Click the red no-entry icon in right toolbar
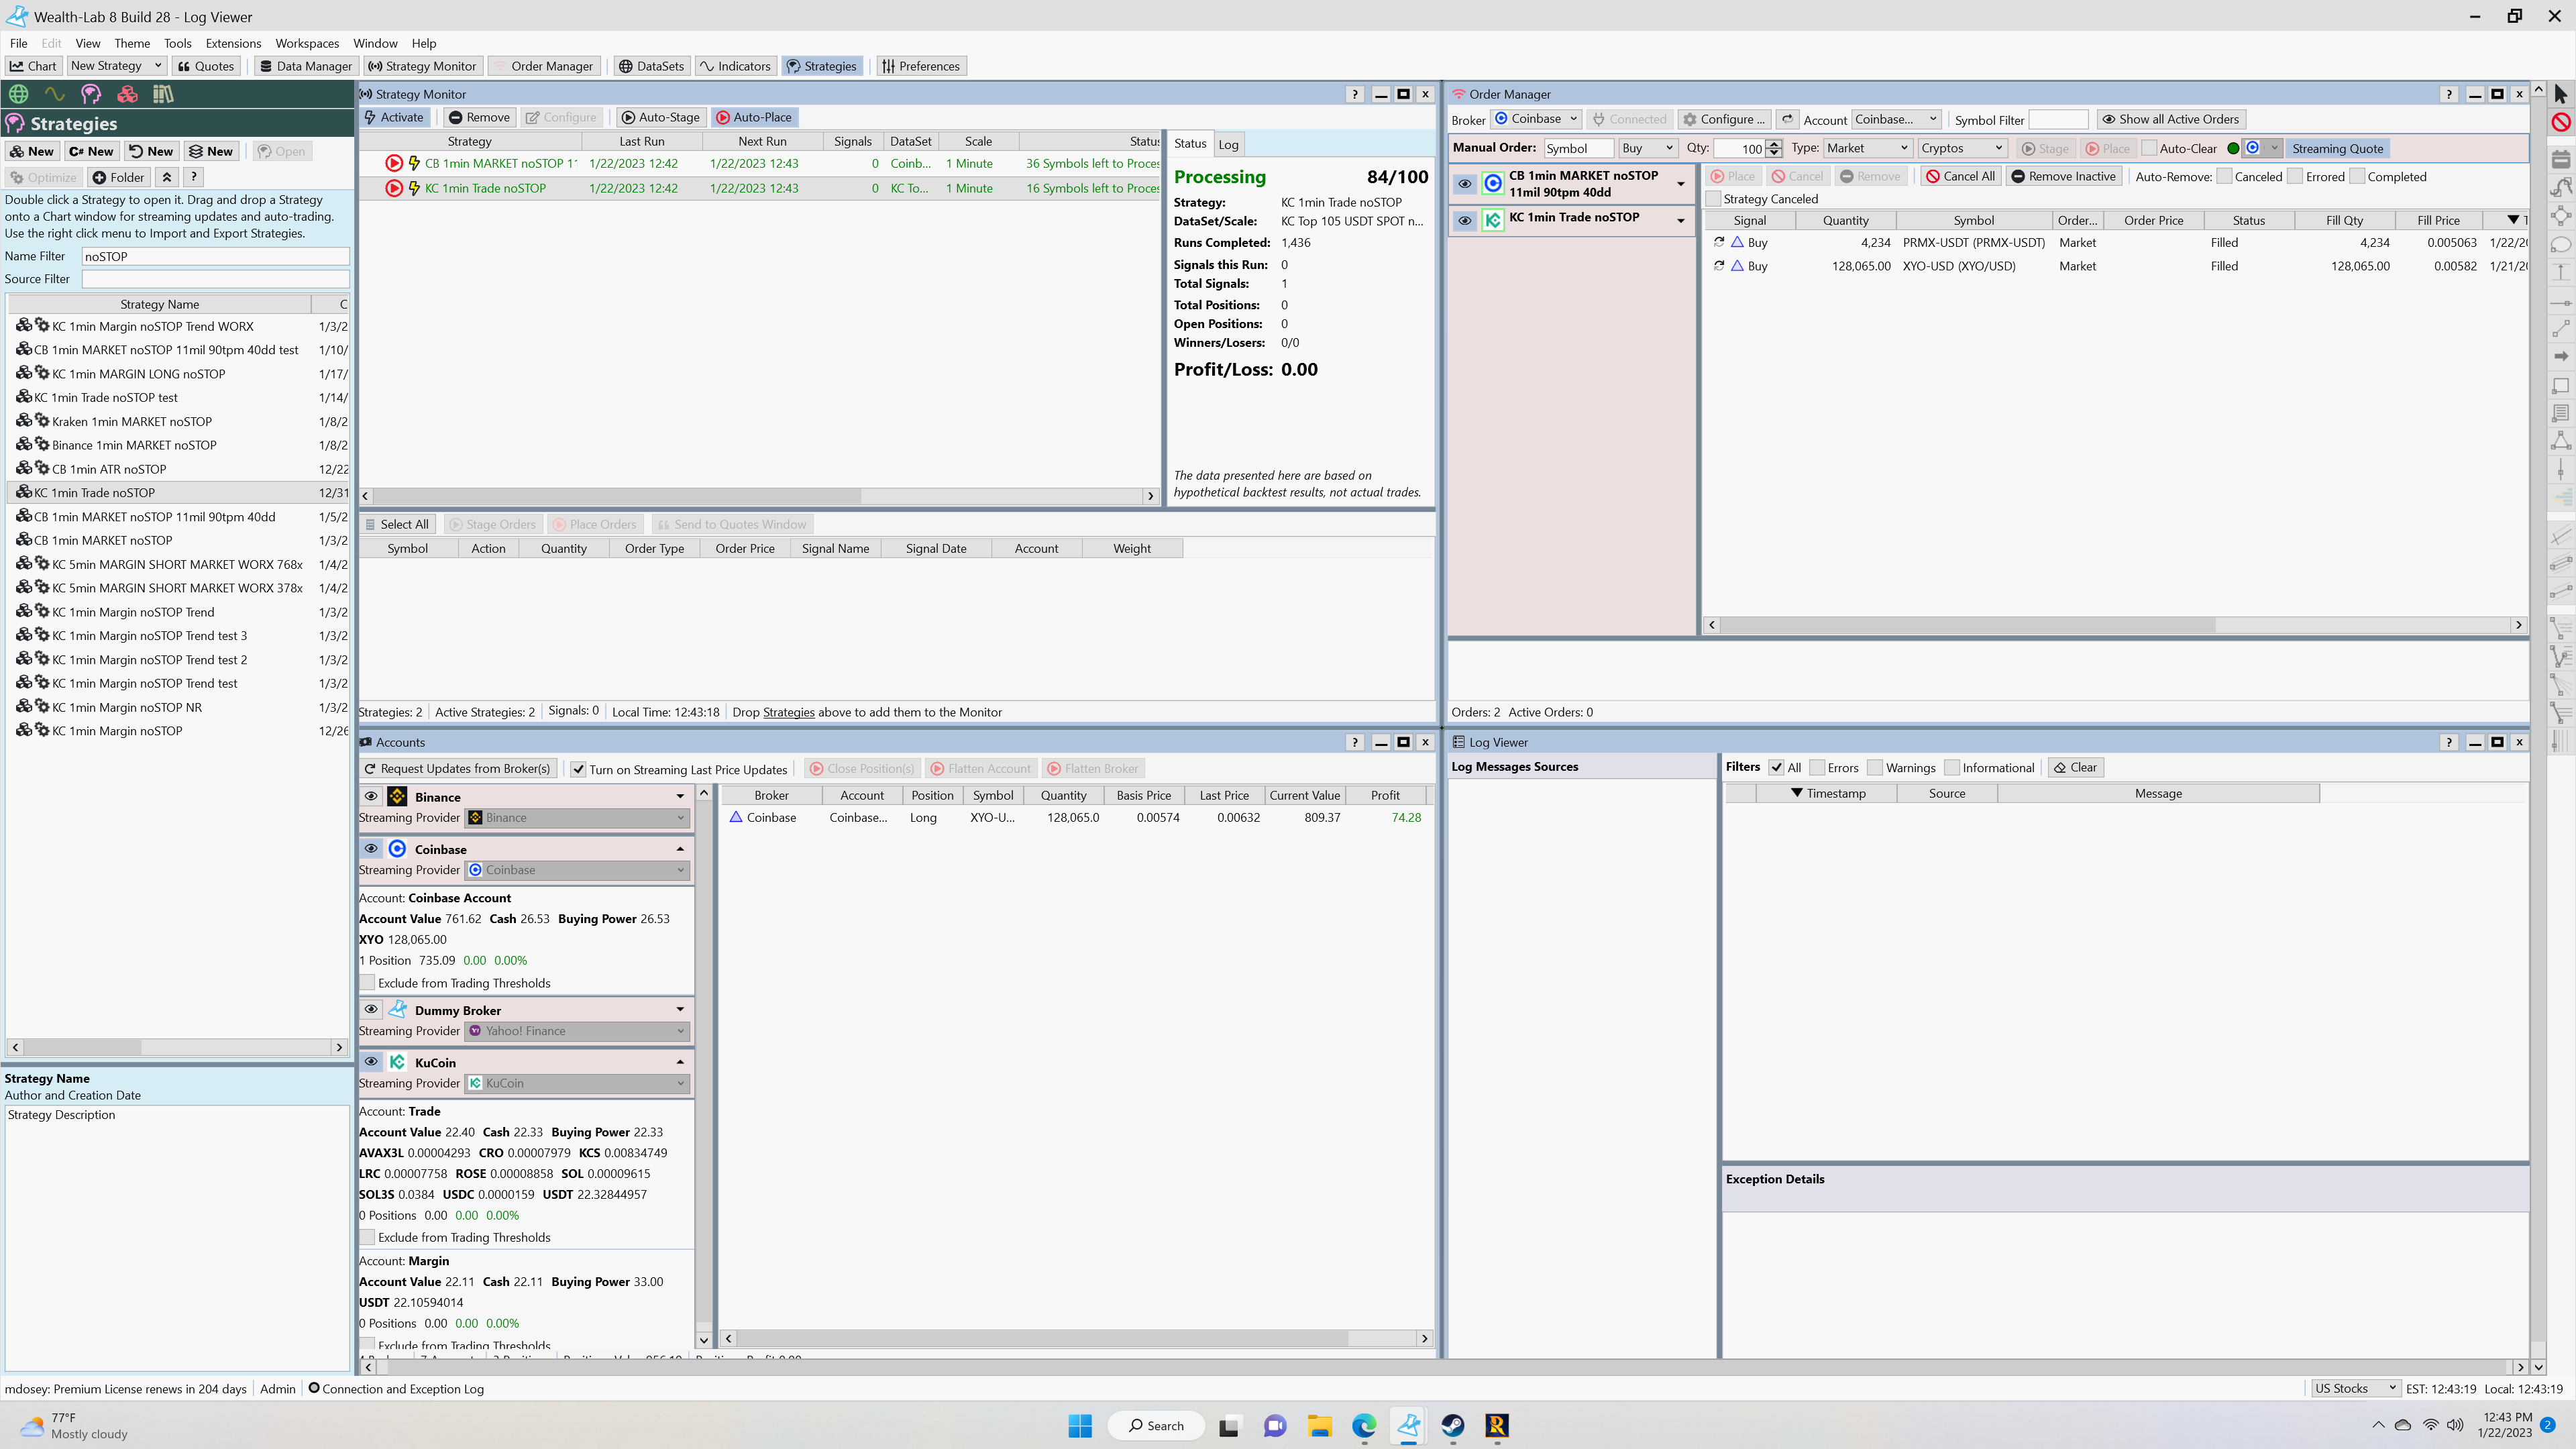The height and width of the screenshot is (1449, 2576). (2560, 122)
